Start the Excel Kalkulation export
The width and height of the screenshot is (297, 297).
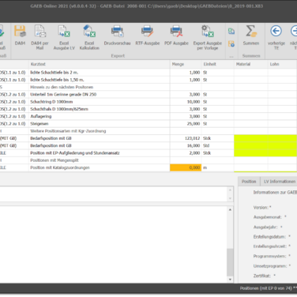point(89,37)
